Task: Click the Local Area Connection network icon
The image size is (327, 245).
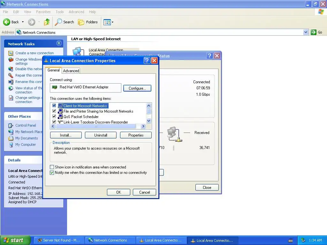Action: 78,51
